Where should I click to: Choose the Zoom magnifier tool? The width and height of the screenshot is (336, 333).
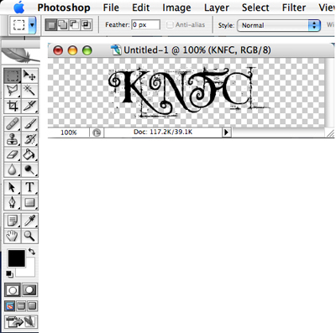[29, 236]
